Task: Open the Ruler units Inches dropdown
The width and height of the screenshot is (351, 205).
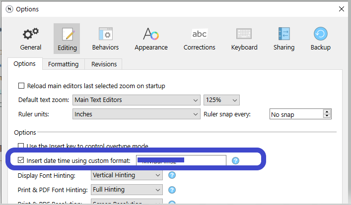Action: click(x=136, y=114)
